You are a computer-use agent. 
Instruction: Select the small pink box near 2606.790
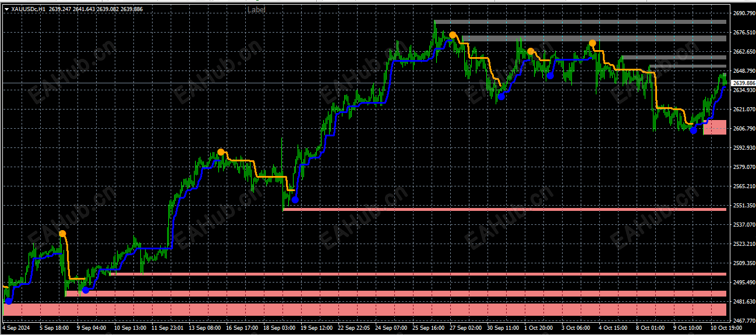715,127
